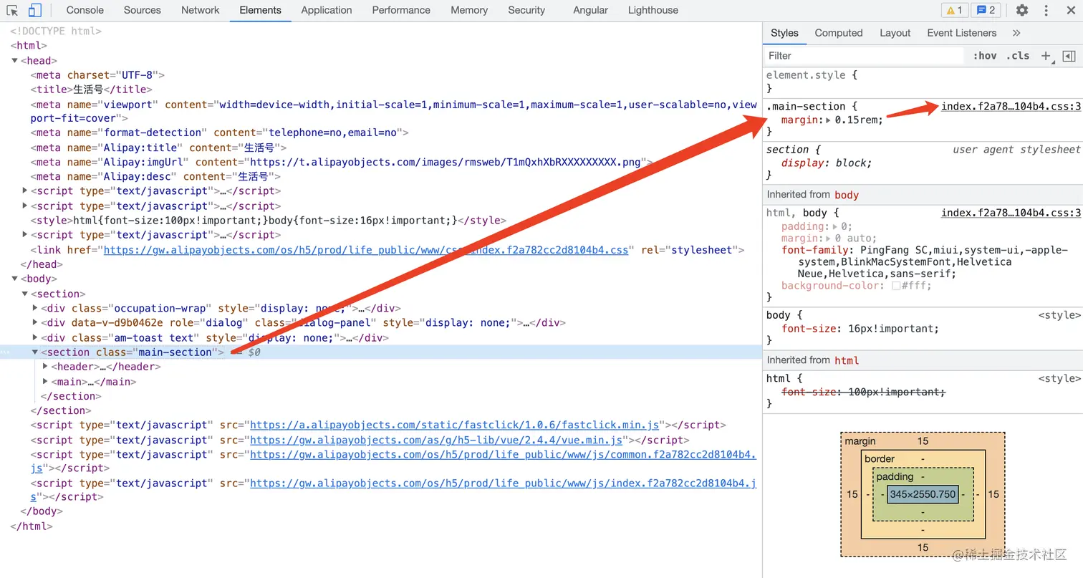Open the warnings count badge
Image resolution: width=1083 pixels, height=578 pixels.
tap(955, 10)
